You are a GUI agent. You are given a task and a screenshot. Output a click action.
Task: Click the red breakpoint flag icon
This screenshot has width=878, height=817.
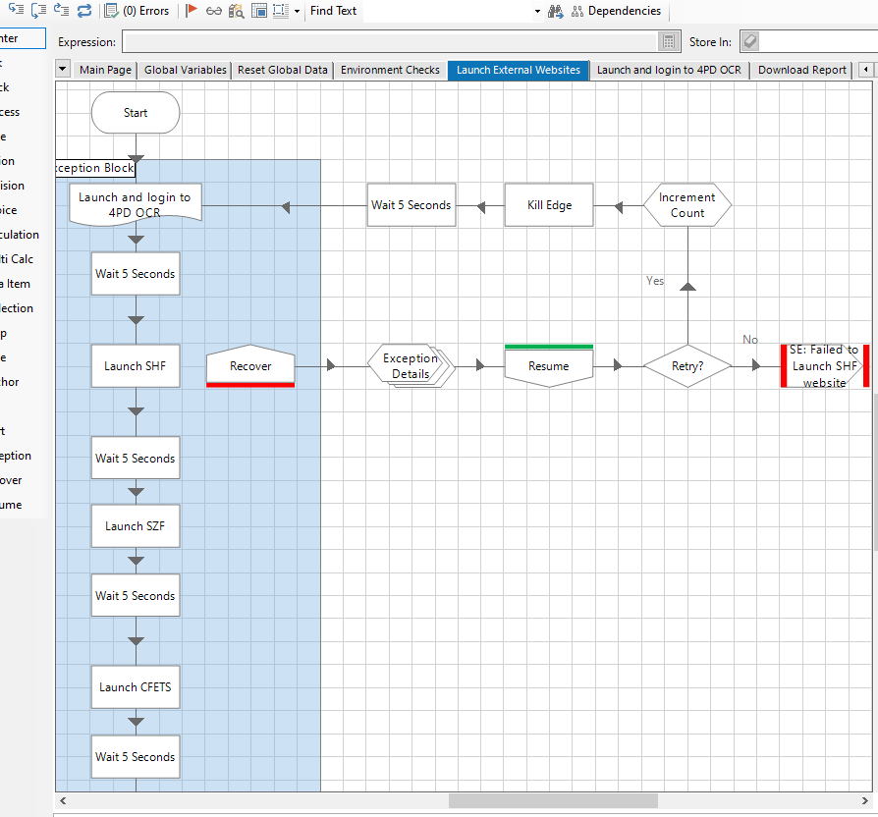click(192, 11)
